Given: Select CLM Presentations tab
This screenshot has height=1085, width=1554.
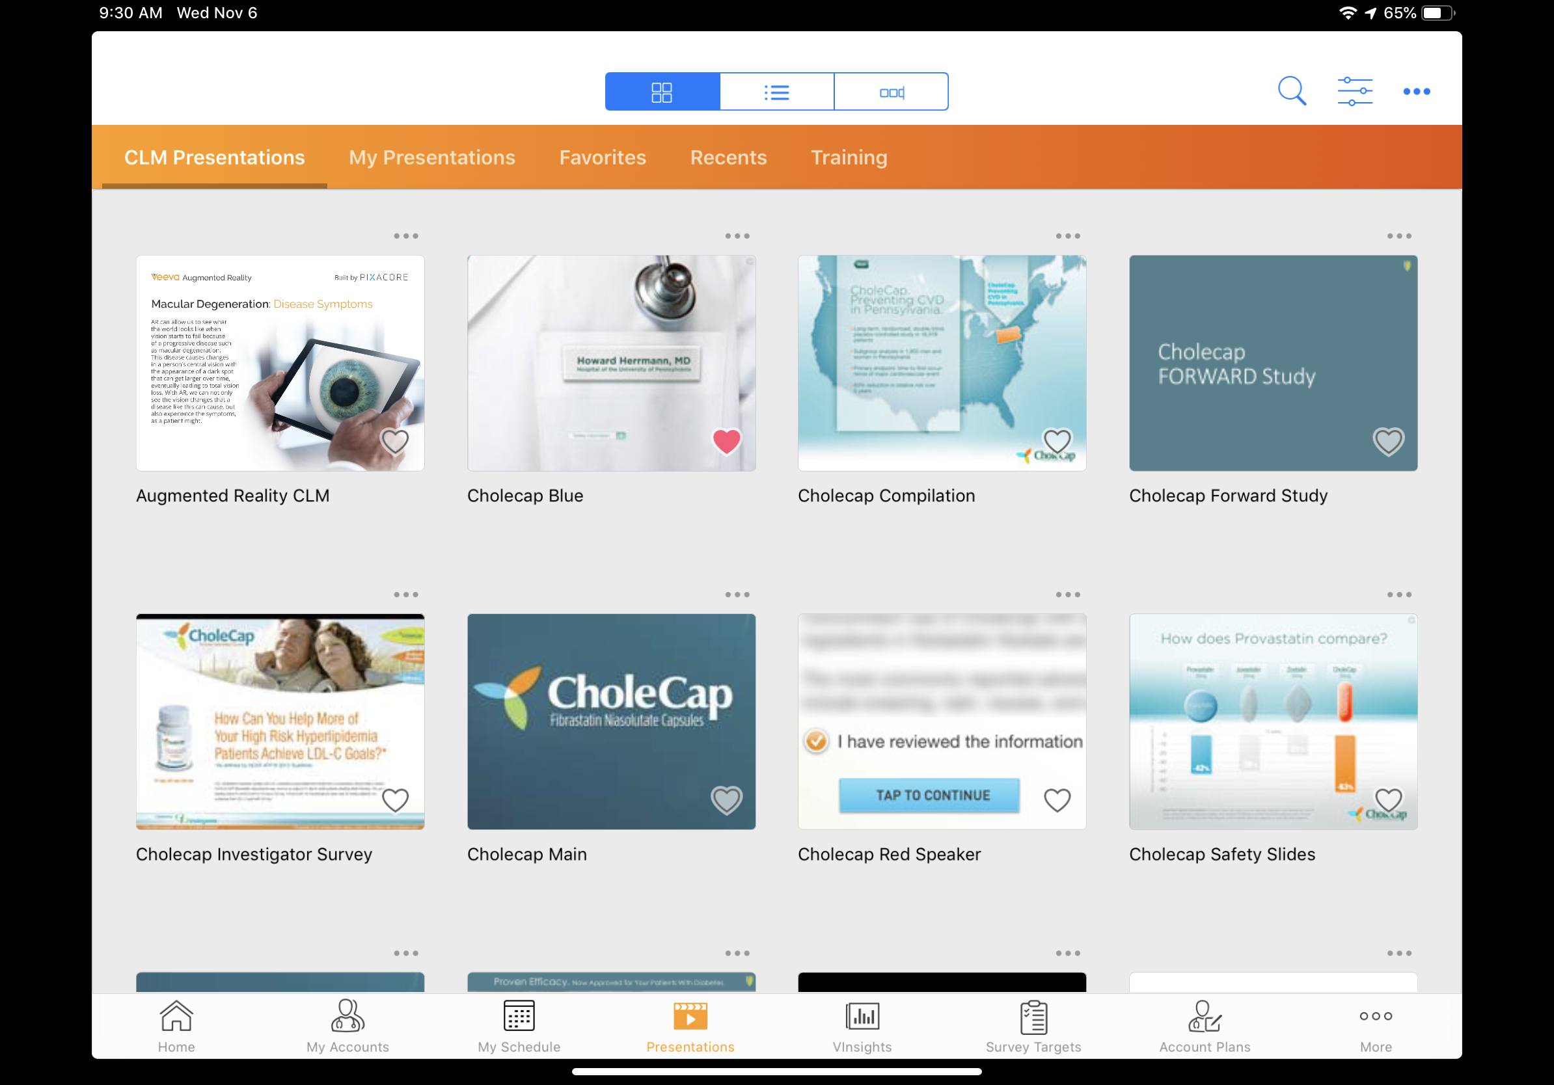Looking at the screenshot, I should (214, 157).
